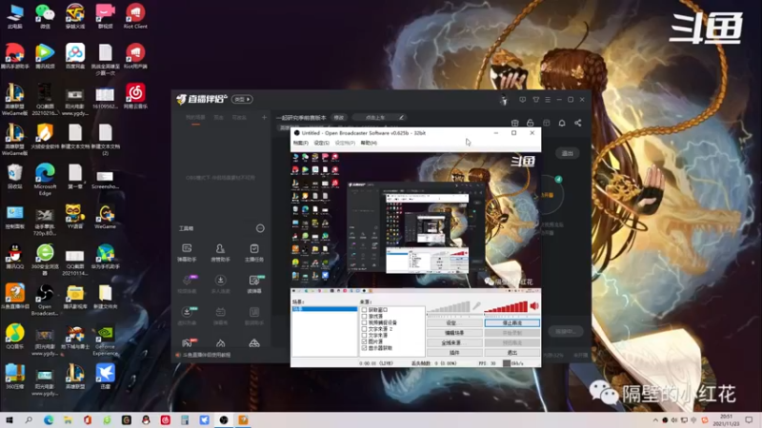Toggle the 文字来源 2 source checkbox
762x428 pixels.
[364, 329]
